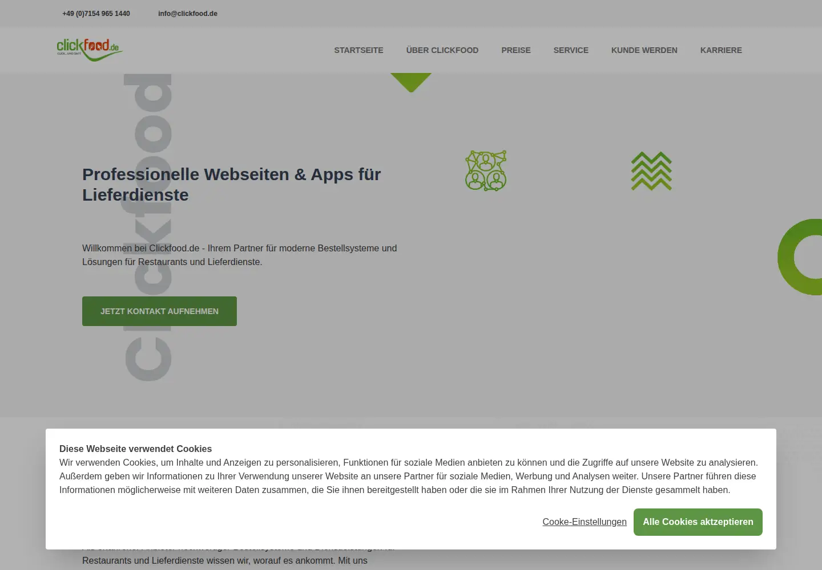Click the cookie notice body text
Viewport: 822px width, 570px height.
click(409, 477)
